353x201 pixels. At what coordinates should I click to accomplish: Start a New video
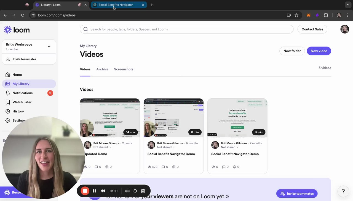pos(319,51)
